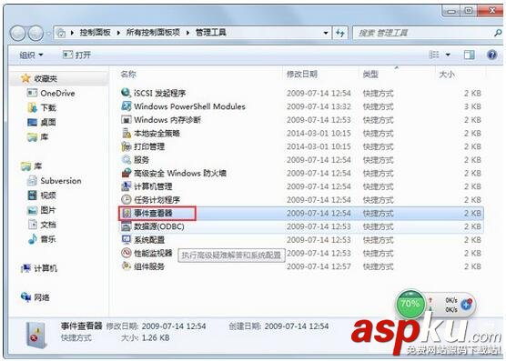Select the 计算机管理 file name
Image resolution: width=506 pixels, height=361 pixels.
(153, 186)
